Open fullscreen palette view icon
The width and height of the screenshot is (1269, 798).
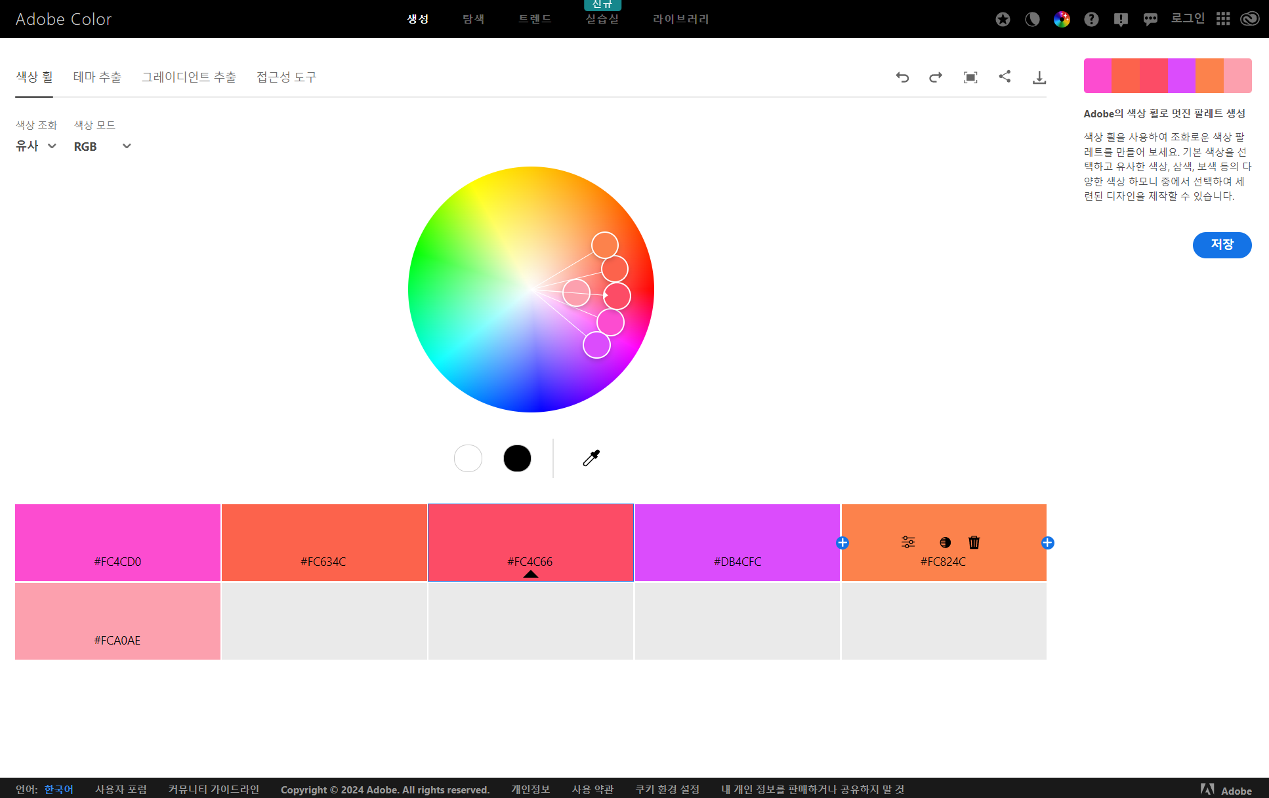970,77
